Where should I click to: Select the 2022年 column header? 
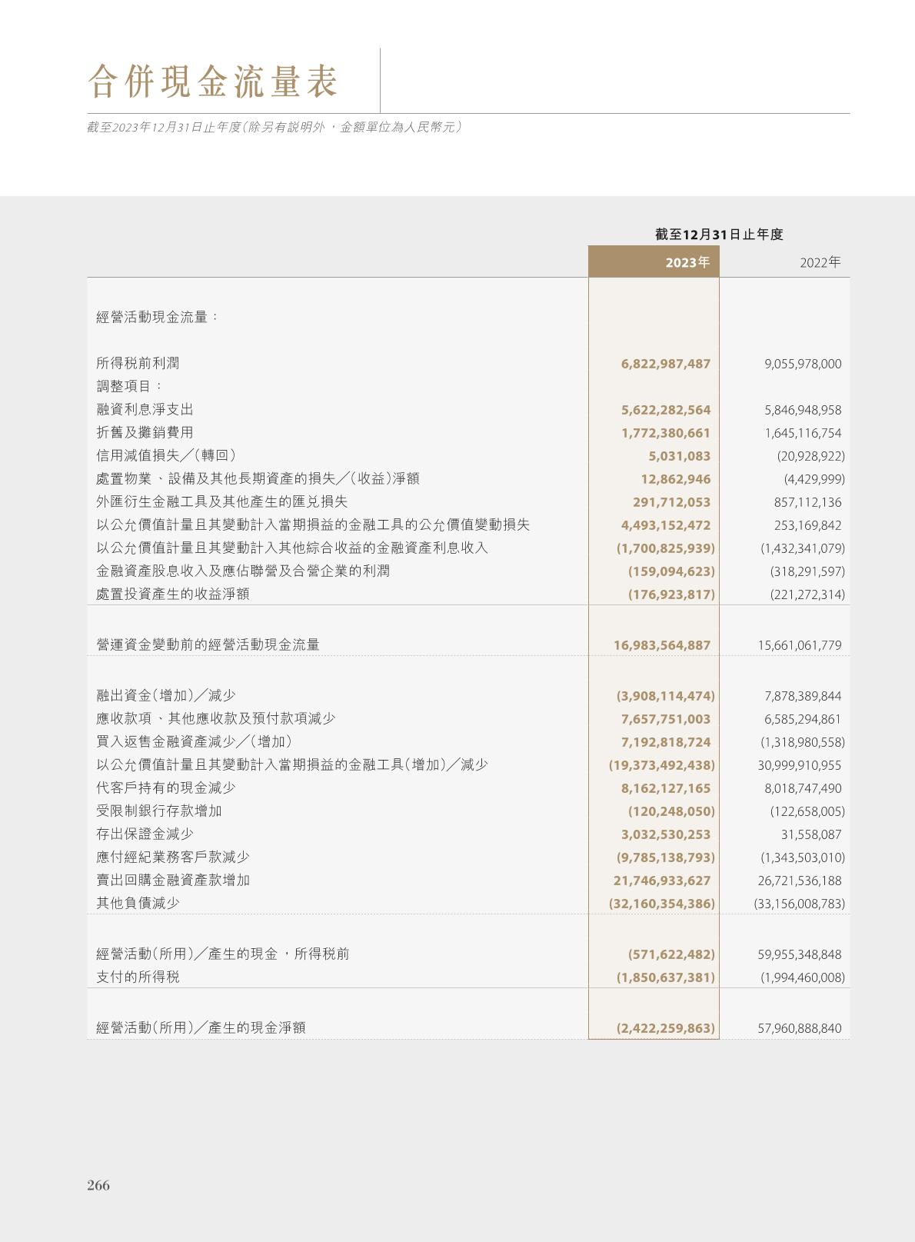coord(820,262)
